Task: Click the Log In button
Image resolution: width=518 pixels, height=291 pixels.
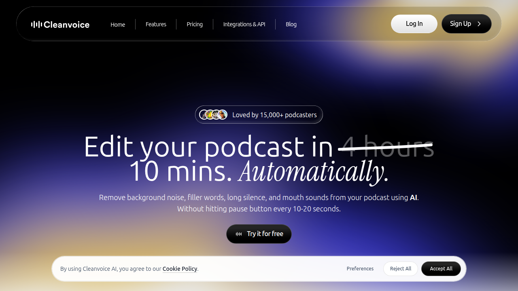Action: pos(414,24)
